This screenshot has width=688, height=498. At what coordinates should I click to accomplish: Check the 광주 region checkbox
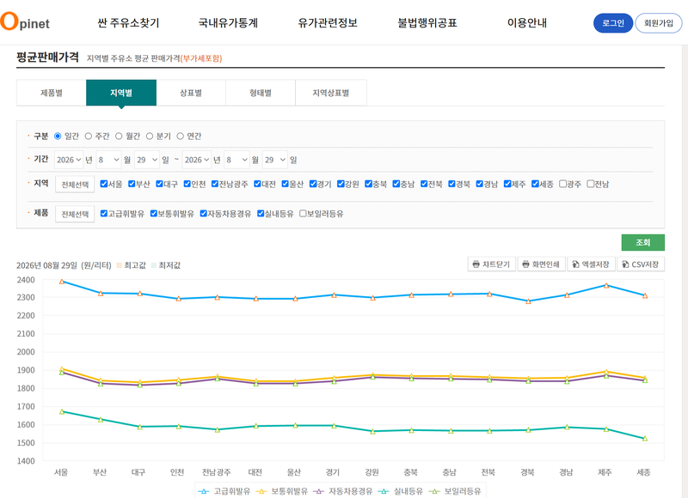point(563,184)
